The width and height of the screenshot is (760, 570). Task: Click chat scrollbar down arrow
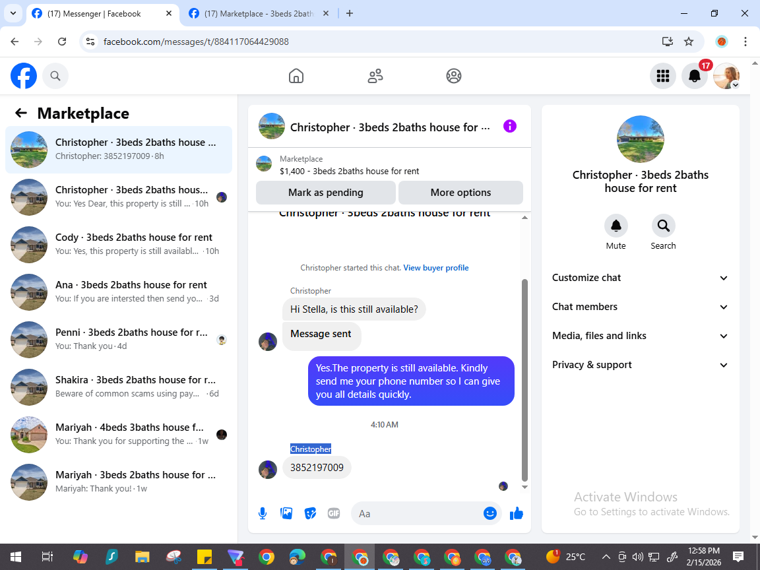coord(524,487)
